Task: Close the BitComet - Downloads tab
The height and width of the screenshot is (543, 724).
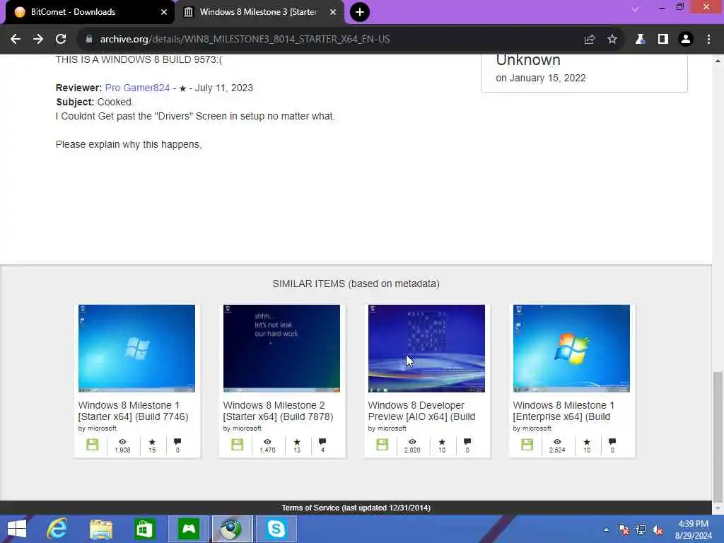Action: (164, 13)
